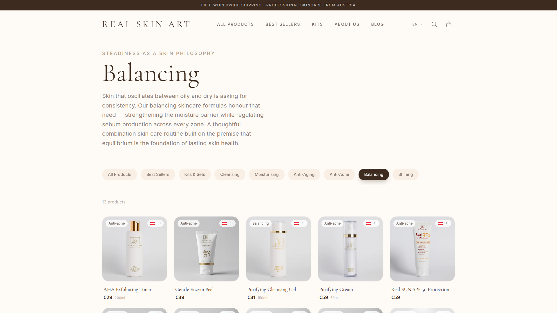Open the Gentle Enzym Peel product image
Image resolution: width=557 pixels, height=313 pixels.
tap(207, 249)
